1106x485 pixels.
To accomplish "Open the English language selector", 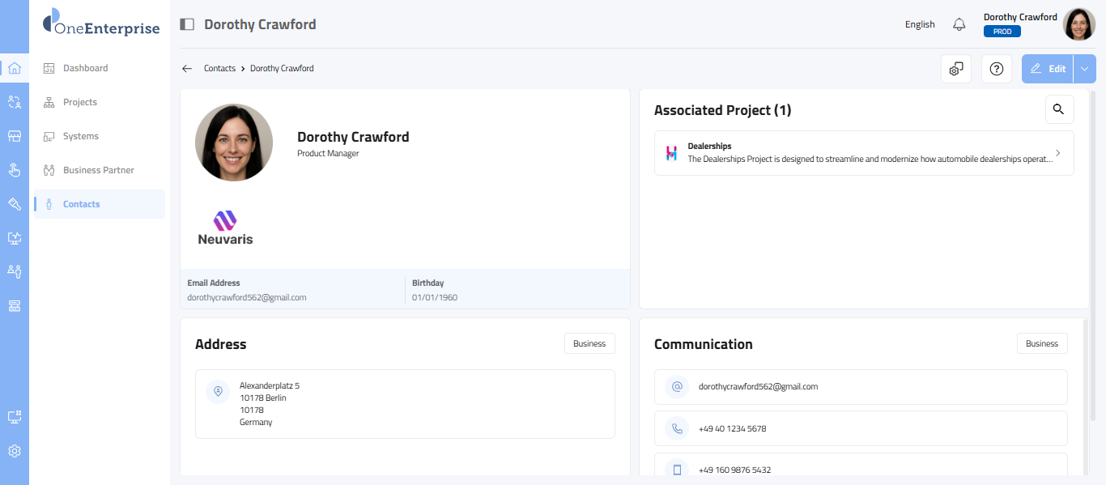I will coord(920,24).
